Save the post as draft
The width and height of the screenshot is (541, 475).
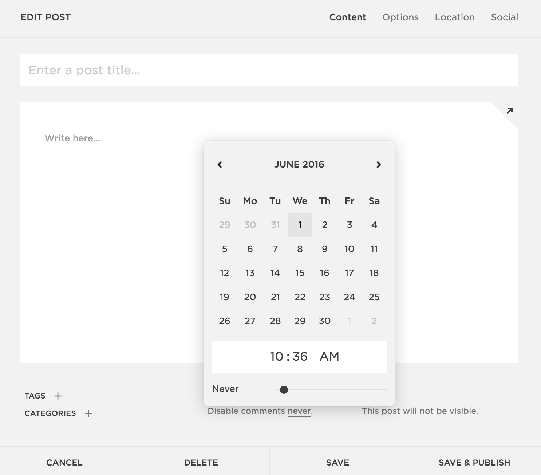[337, 463]
